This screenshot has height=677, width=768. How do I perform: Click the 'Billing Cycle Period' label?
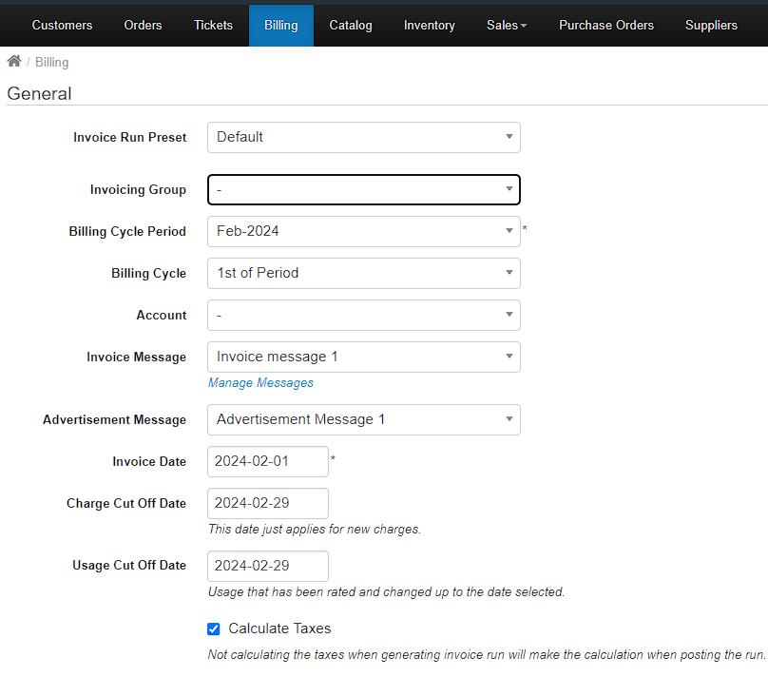(x=127, y=231)
